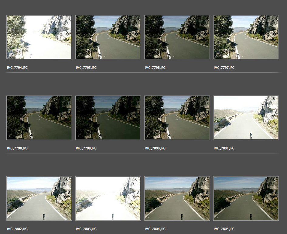This screenshot has height=234, width=287.
Task: Select the dark IMG_7799.JPG thumbnail
Action: click(108, 118)
